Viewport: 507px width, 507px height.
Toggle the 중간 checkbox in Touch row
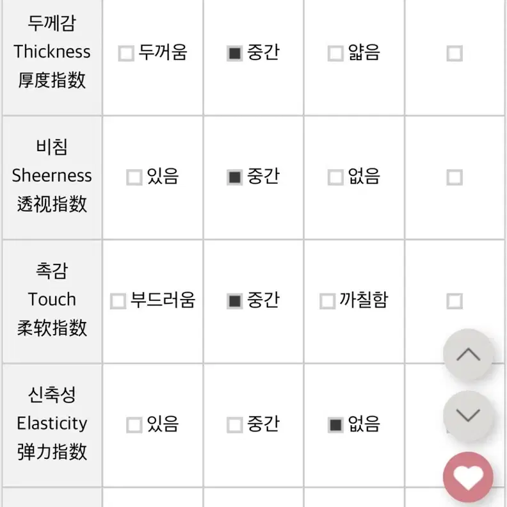tap(235, 301)
